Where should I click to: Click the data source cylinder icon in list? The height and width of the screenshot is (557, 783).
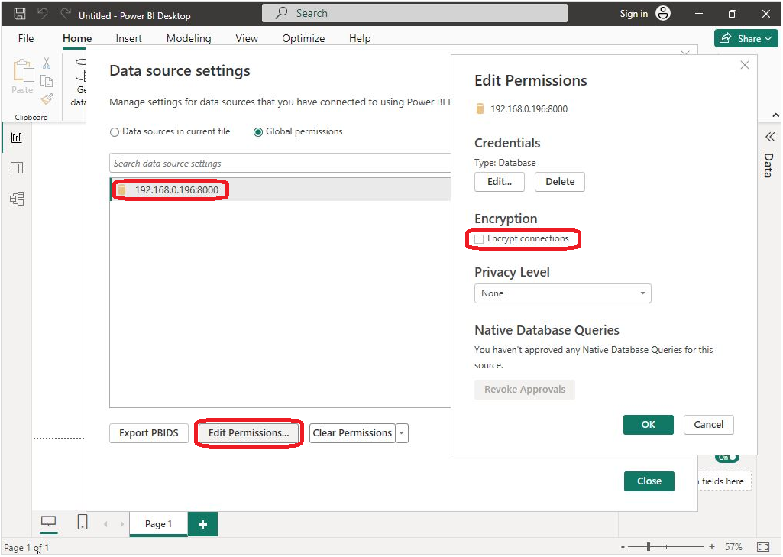coord(121,189)
